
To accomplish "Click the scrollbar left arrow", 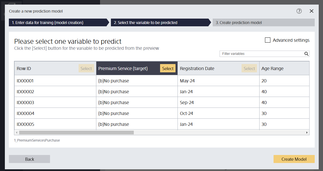I will pos(17,133).
